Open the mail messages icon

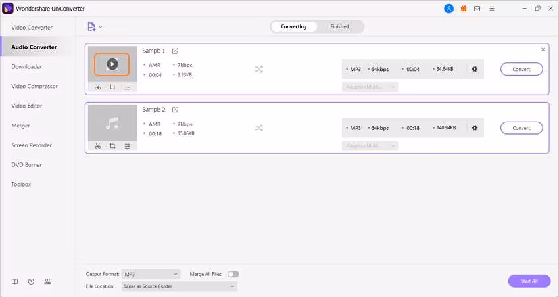pos(477,9)
